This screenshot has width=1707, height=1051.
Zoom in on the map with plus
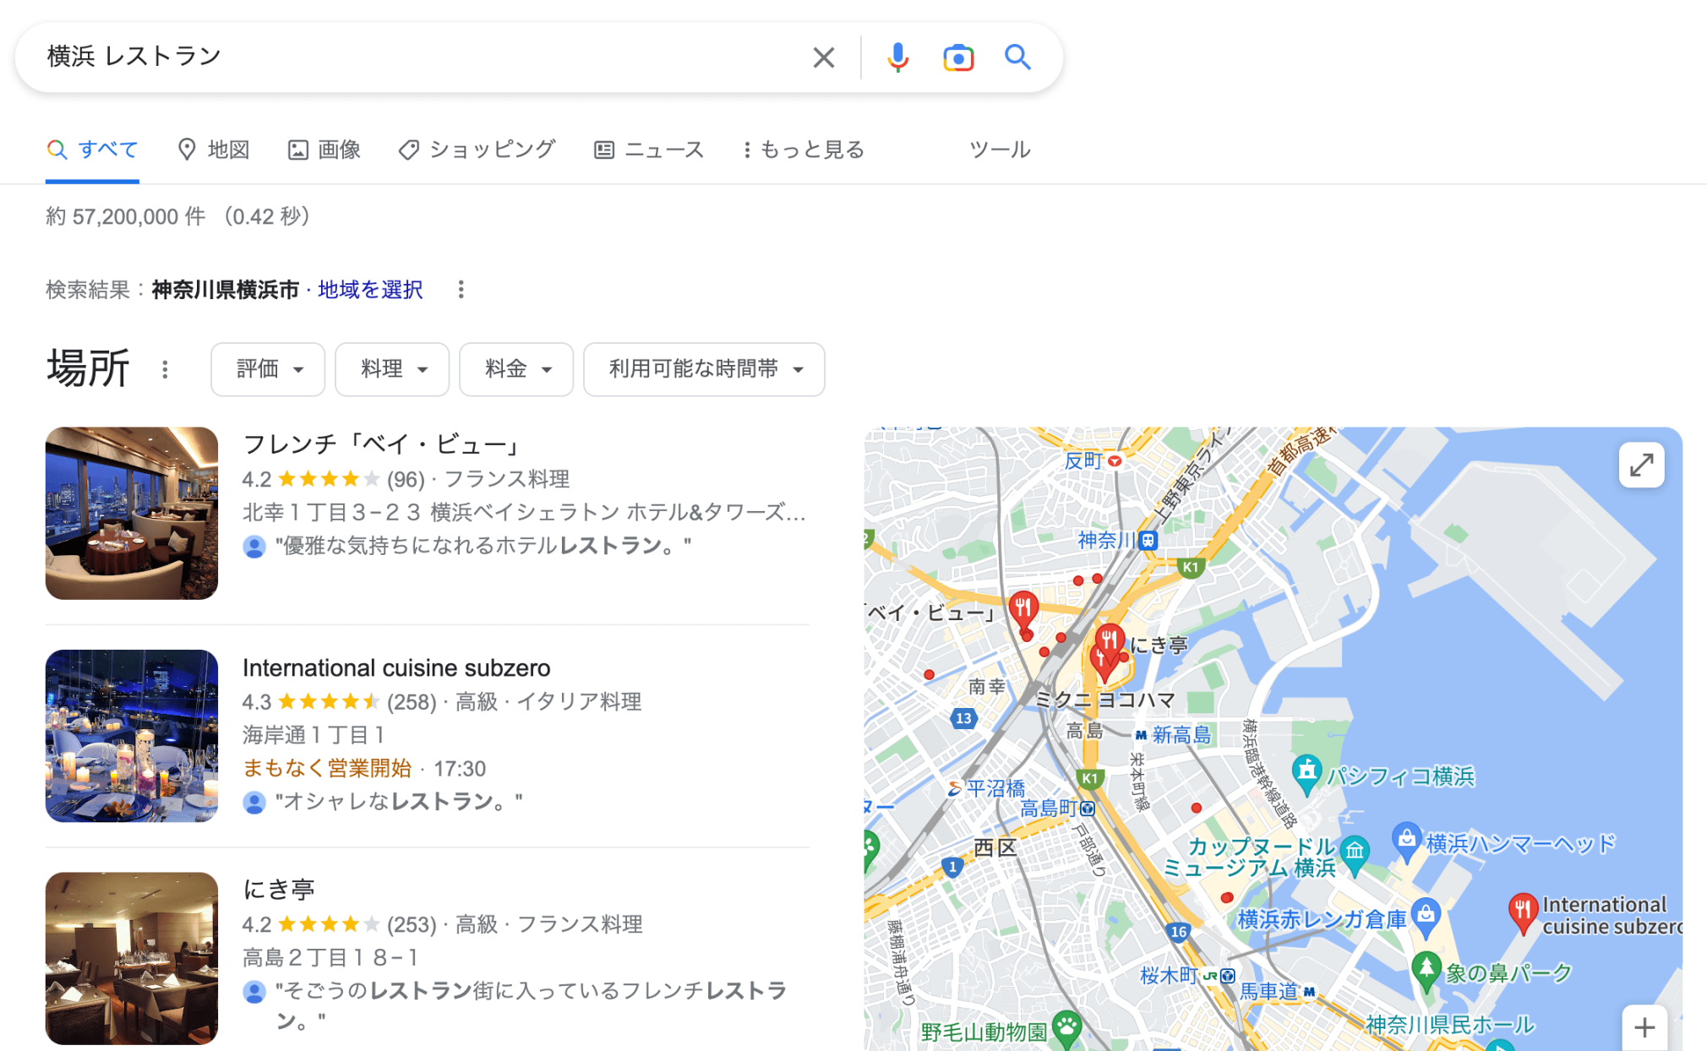point(1643,1026)
